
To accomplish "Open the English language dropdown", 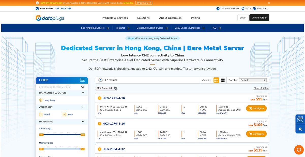I will tap(261, 9).
